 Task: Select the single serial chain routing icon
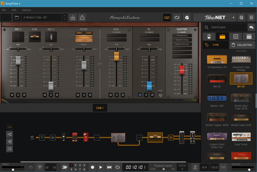pos(10,127)
